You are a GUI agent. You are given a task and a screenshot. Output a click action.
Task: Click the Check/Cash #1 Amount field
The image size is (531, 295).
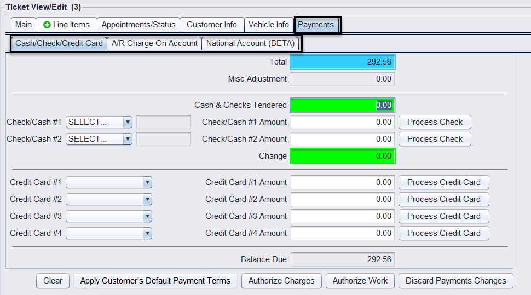pos(342,122)
